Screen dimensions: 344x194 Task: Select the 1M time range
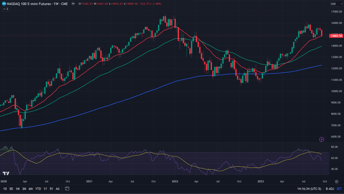click(x=17, y=189)
